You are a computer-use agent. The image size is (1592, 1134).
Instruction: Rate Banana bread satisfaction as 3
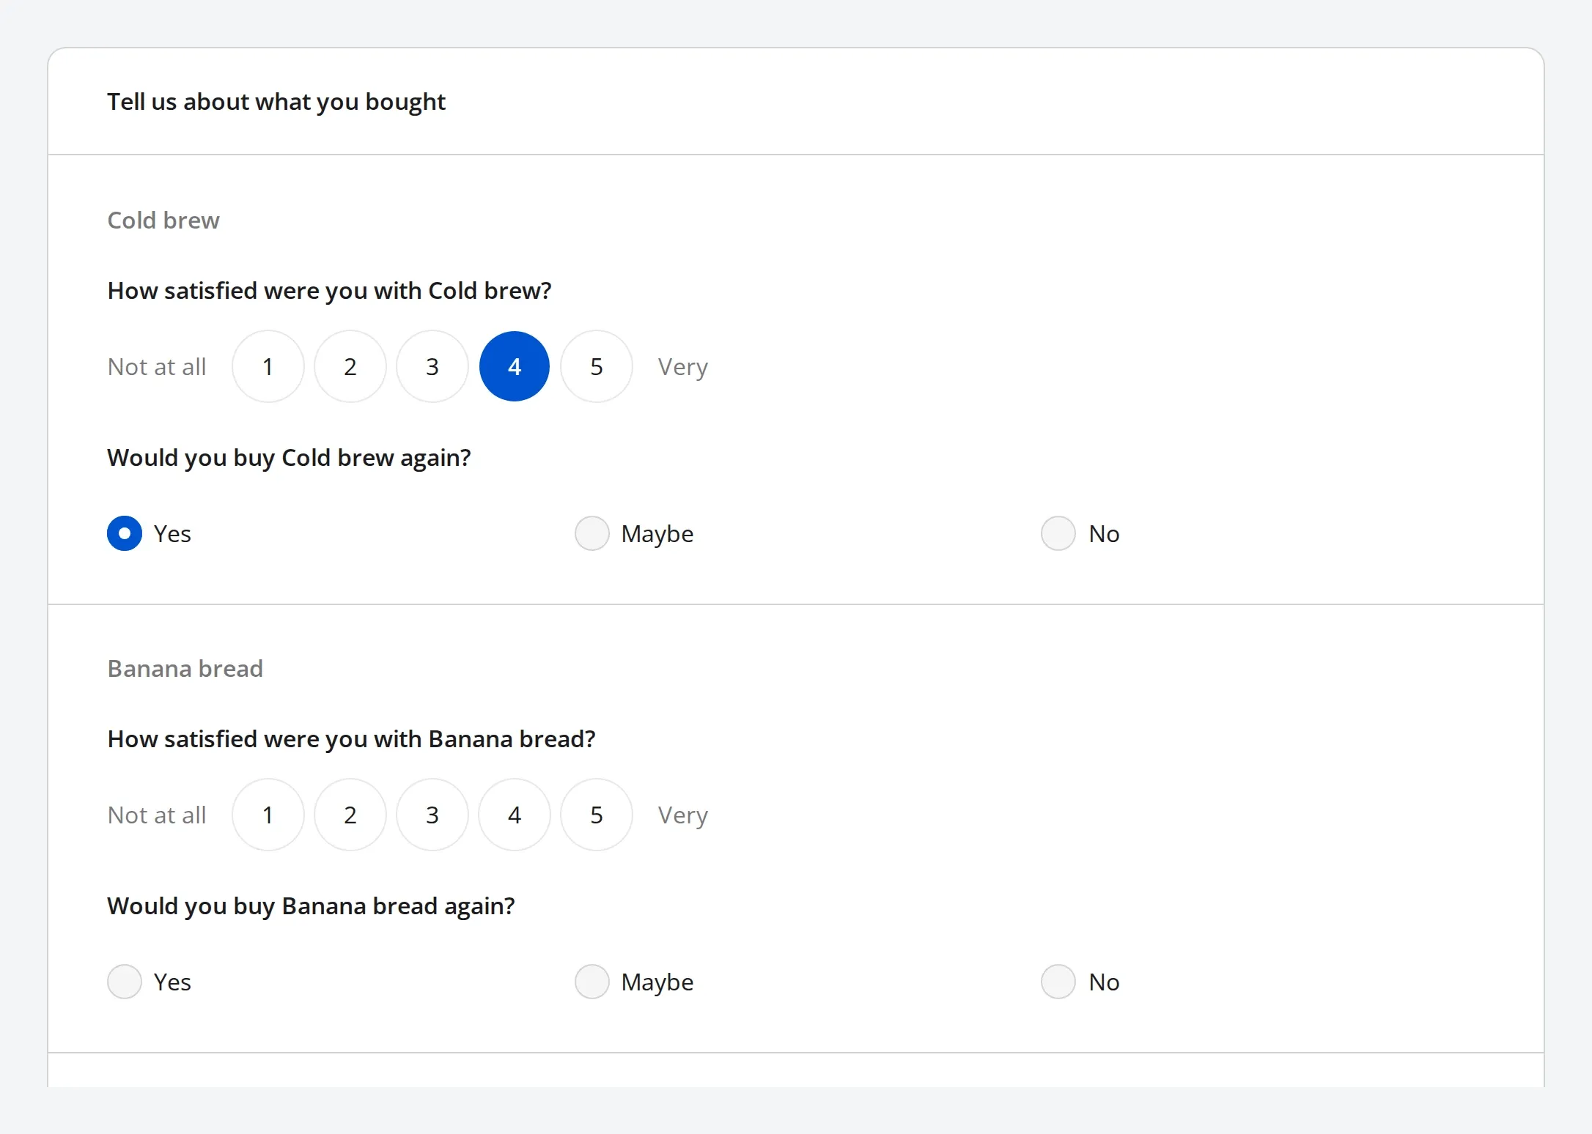432,815
